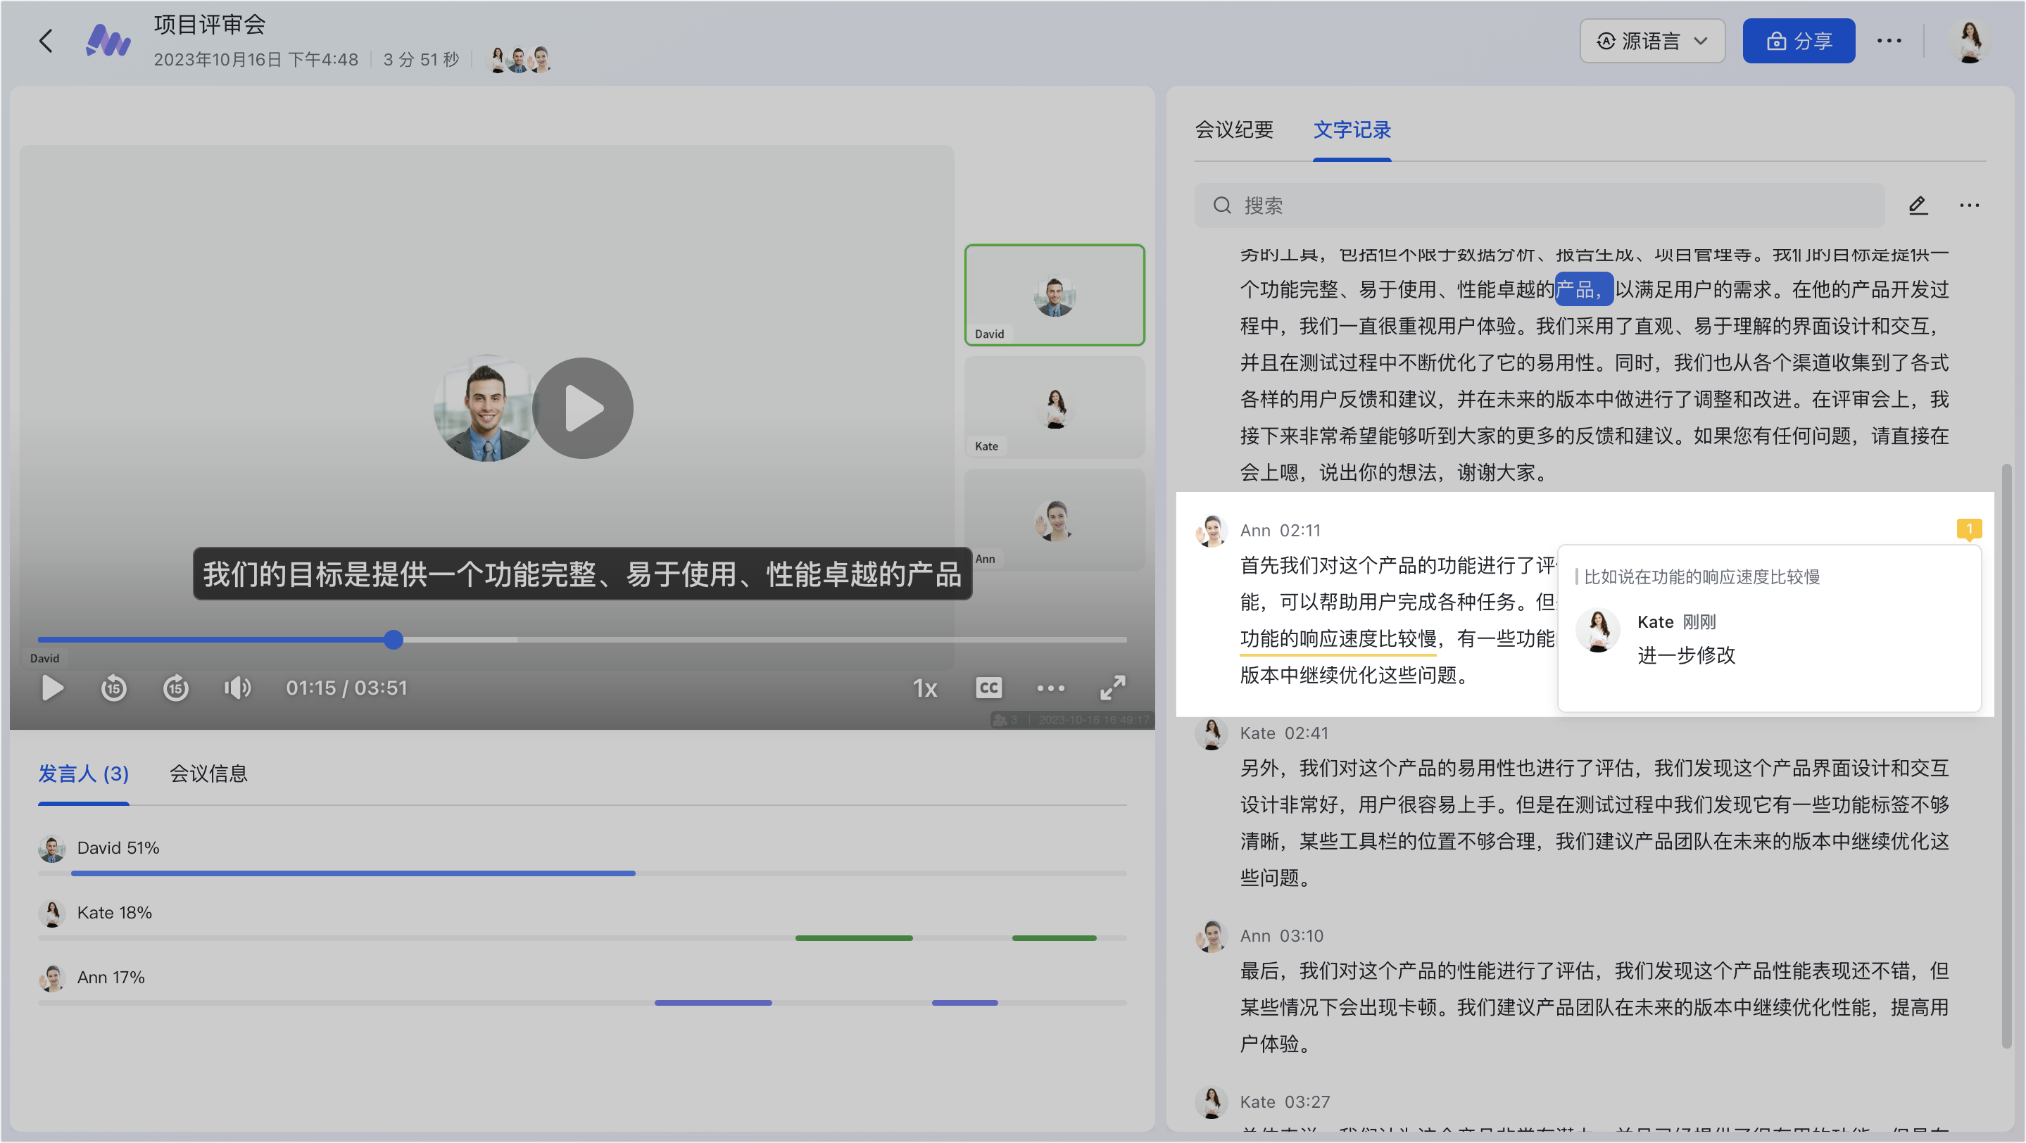Click Ann's avatar at 02:11 entry

pos(1212,531)
